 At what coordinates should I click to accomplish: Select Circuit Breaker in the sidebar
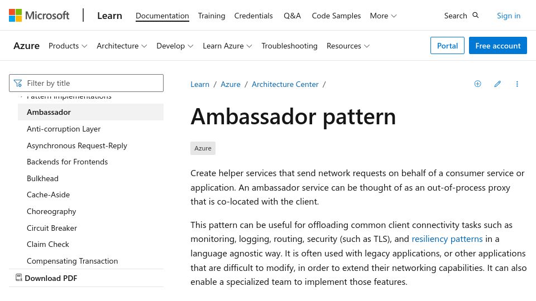click(x=51, y=228)
